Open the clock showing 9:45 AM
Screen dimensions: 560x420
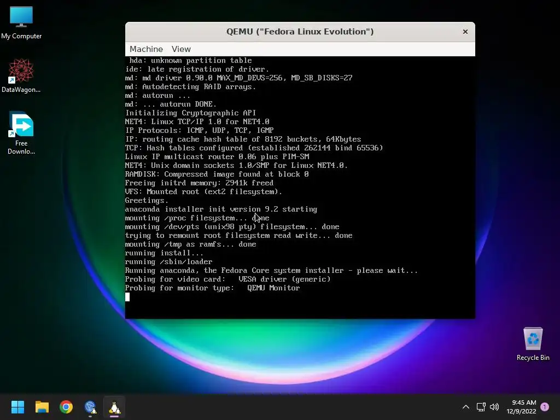click(x=521, y=407)
